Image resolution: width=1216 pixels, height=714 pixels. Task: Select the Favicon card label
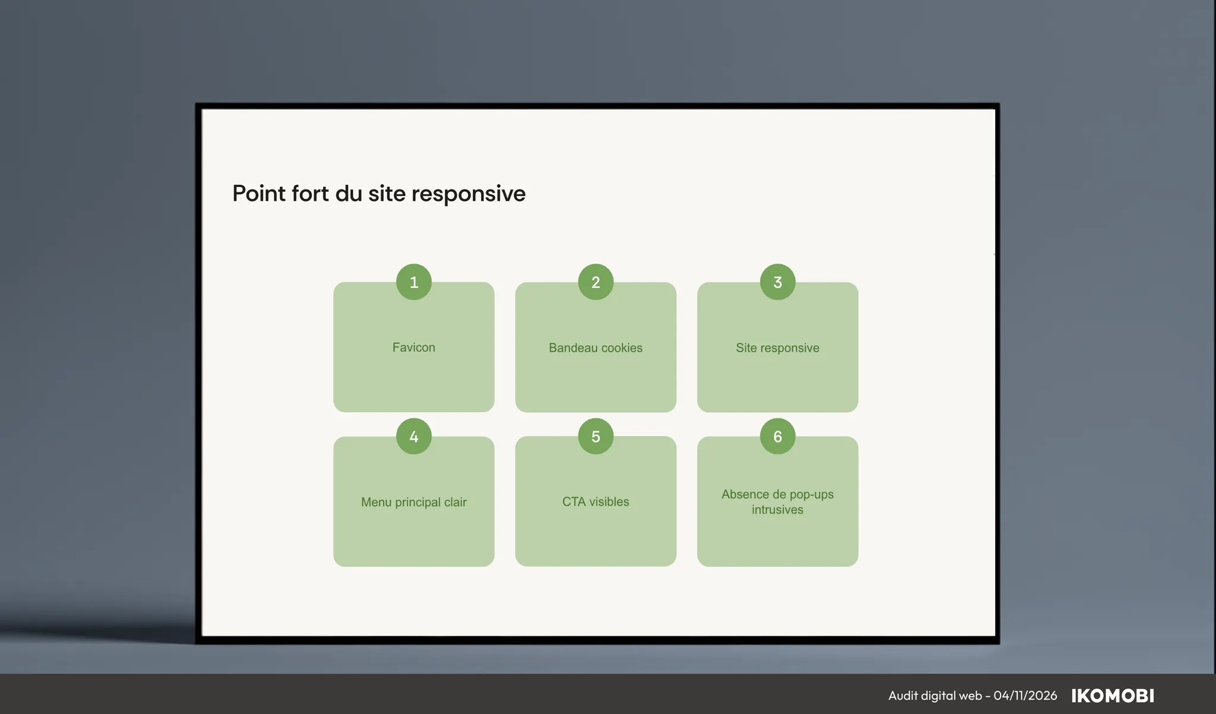[x=414, y=347]
